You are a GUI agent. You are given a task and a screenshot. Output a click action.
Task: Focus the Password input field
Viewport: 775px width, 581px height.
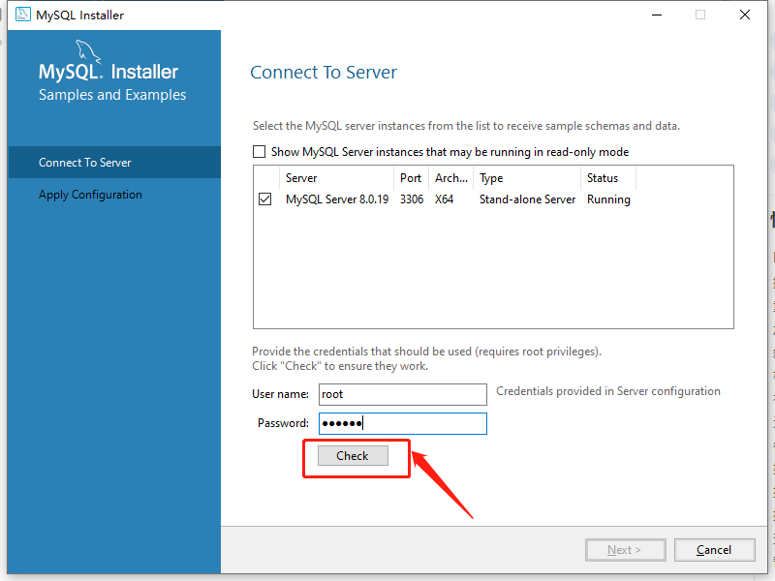[403, 423]
